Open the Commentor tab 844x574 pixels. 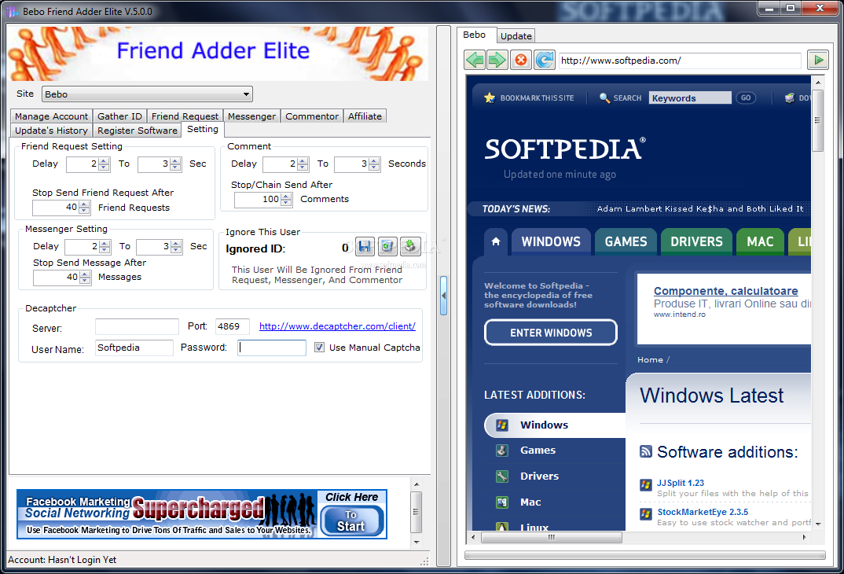click(312, 116)
